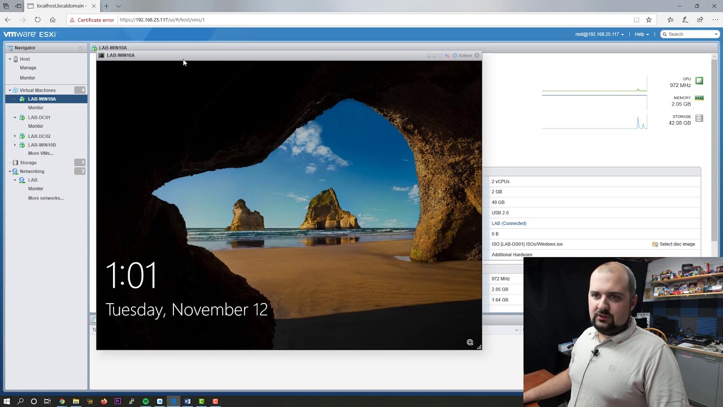
Task: Click the Memory usage icon
Action: coord(699,98)
